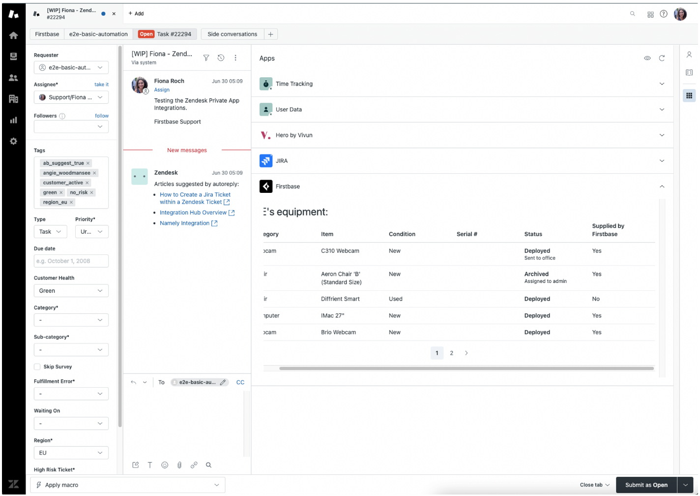
Task: Click the composer expand pop-out icon
Action: point(136,465)
